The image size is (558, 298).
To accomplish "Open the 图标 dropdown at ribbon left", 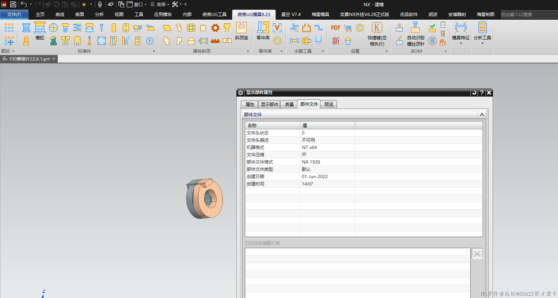I will (8, 51).
